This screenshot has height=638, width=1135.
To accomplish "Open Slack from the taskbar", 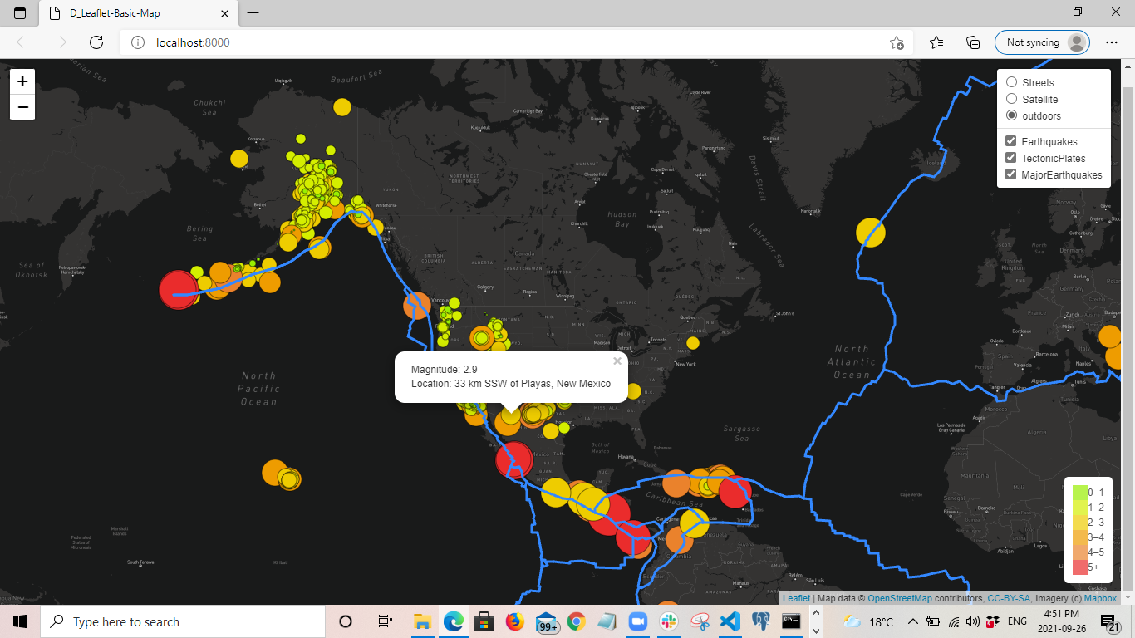I will click(x=668, y=621).
